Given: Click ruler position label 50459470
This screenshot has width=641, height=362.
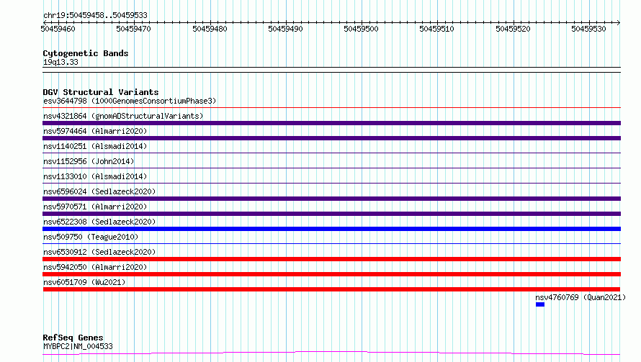Looking at the screenshot, I should tap(134, 29).
